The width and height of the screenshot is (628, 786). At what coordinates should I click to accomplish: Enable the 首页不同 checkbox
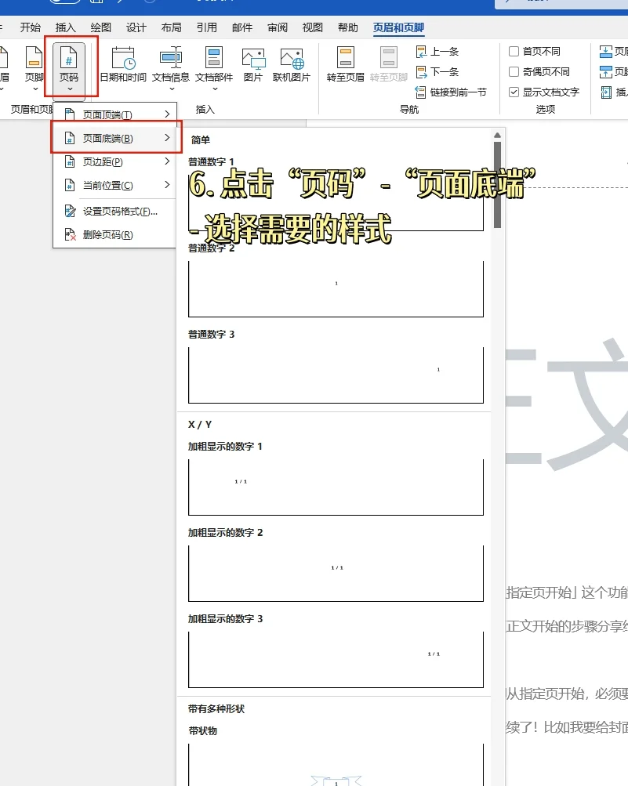click(x=514, y=51)
